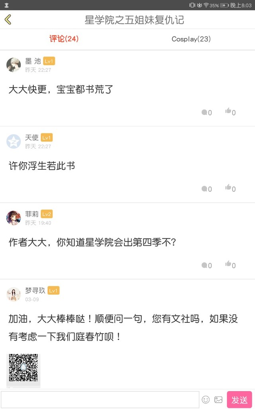
Task: Attach an image using picture icon
Action: pyautogui.click(x=218, y=399)
